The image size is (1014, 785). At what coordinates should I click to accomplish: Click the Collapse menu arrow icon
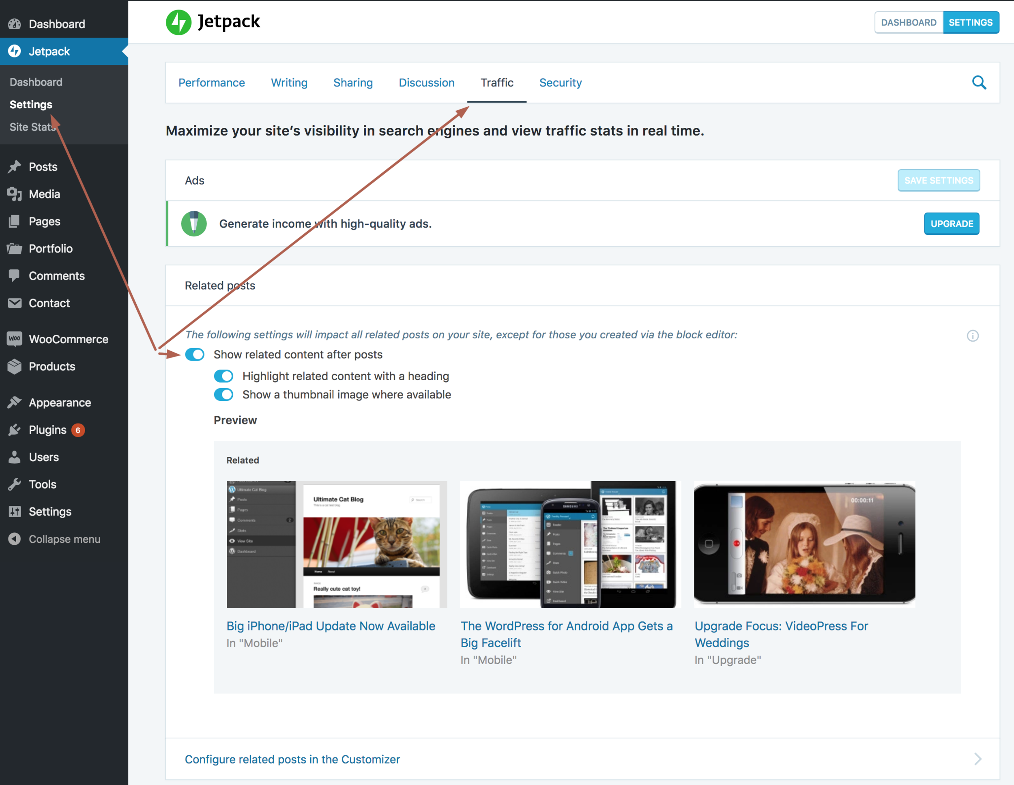(14, 539)
